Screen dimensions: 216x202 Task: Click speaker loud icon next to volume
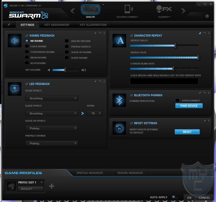coord(84,70)
